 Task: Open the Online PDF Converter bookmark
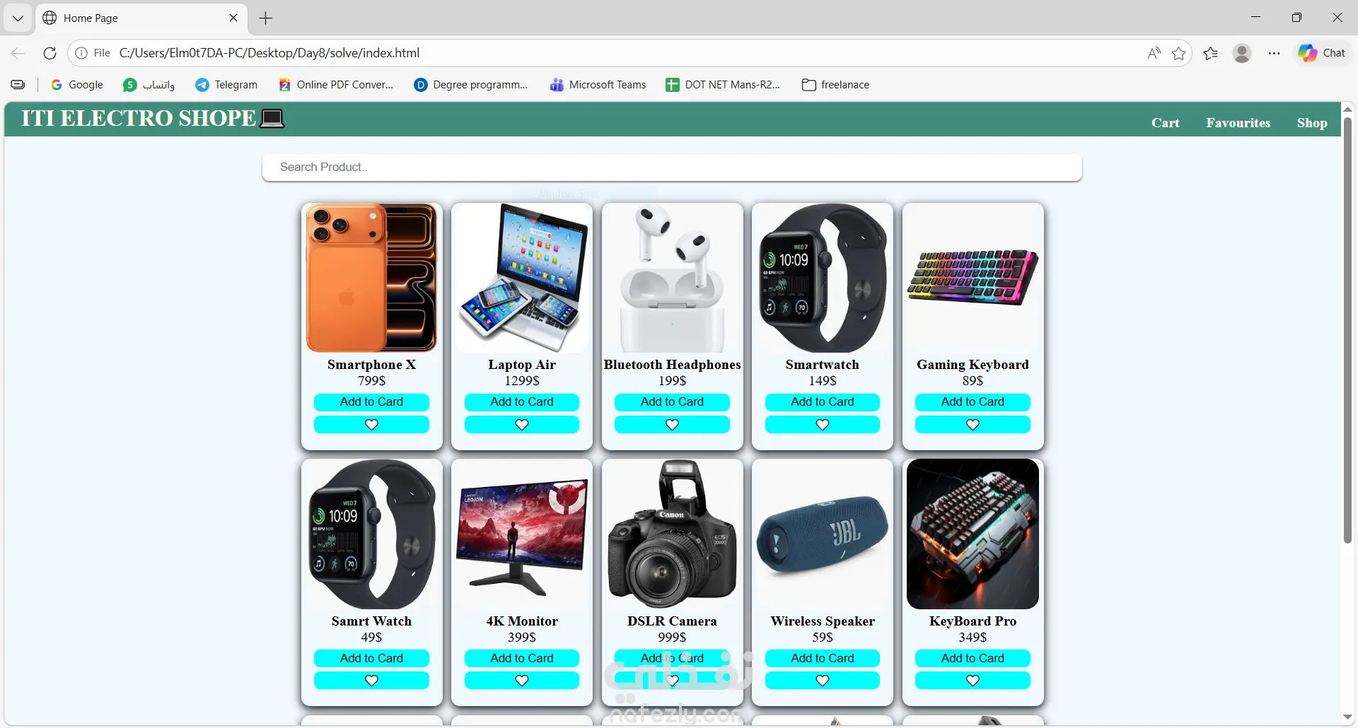(x=336, y=85)
